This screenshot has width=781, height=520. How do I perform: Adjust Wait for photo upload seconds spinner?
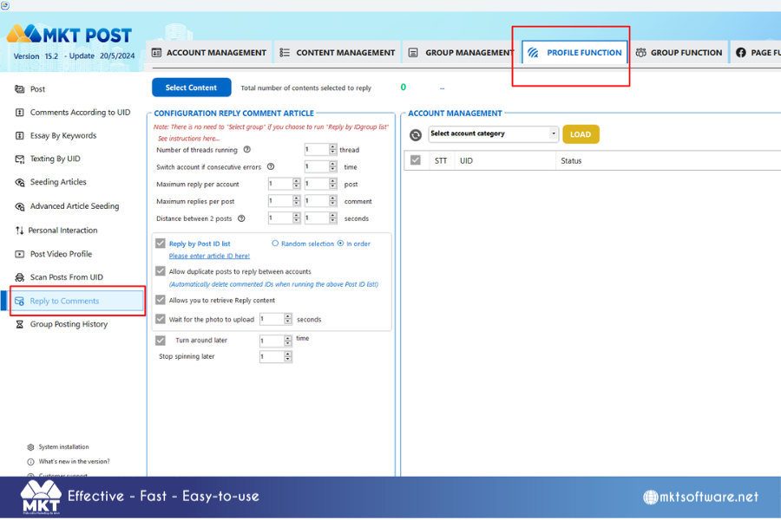[289, 319]
